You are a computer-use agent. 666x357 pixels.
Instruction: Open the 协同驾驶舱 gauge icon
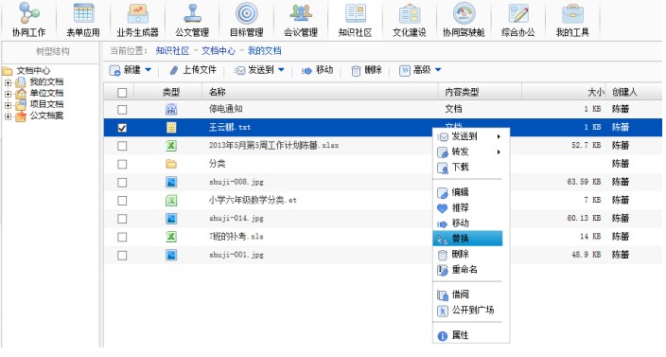click(464, 13)
